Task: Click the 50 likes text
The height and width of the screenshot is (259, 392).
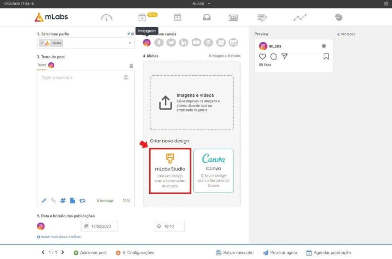Action: point(265,65)
